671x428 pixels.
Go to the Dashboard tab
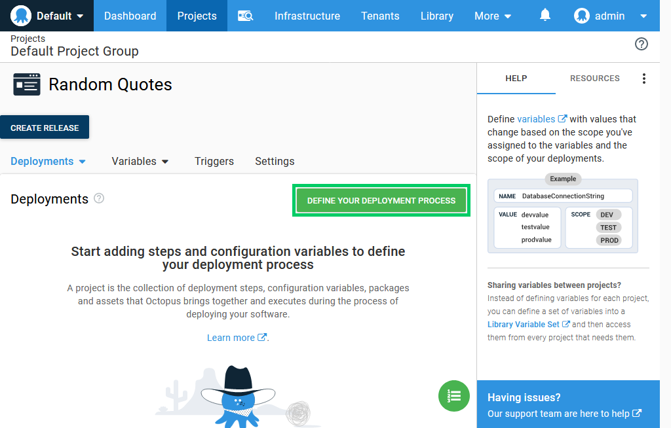(x=130, y=16)
